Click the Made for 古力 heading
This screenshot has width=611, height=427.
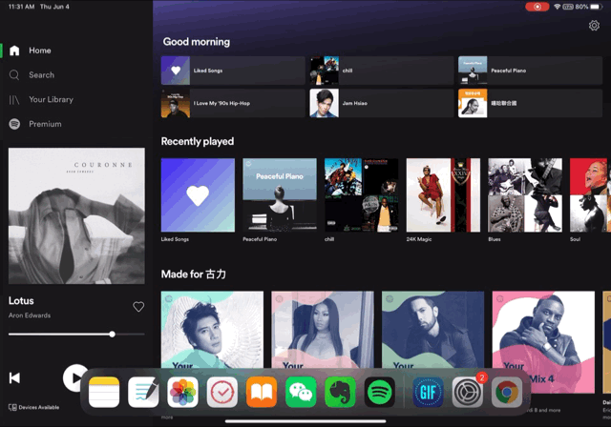[194, 274]
